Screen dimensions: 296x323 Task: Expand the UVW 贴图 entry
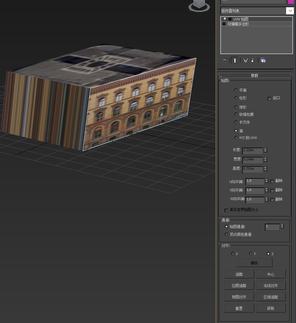pos(230,19)
